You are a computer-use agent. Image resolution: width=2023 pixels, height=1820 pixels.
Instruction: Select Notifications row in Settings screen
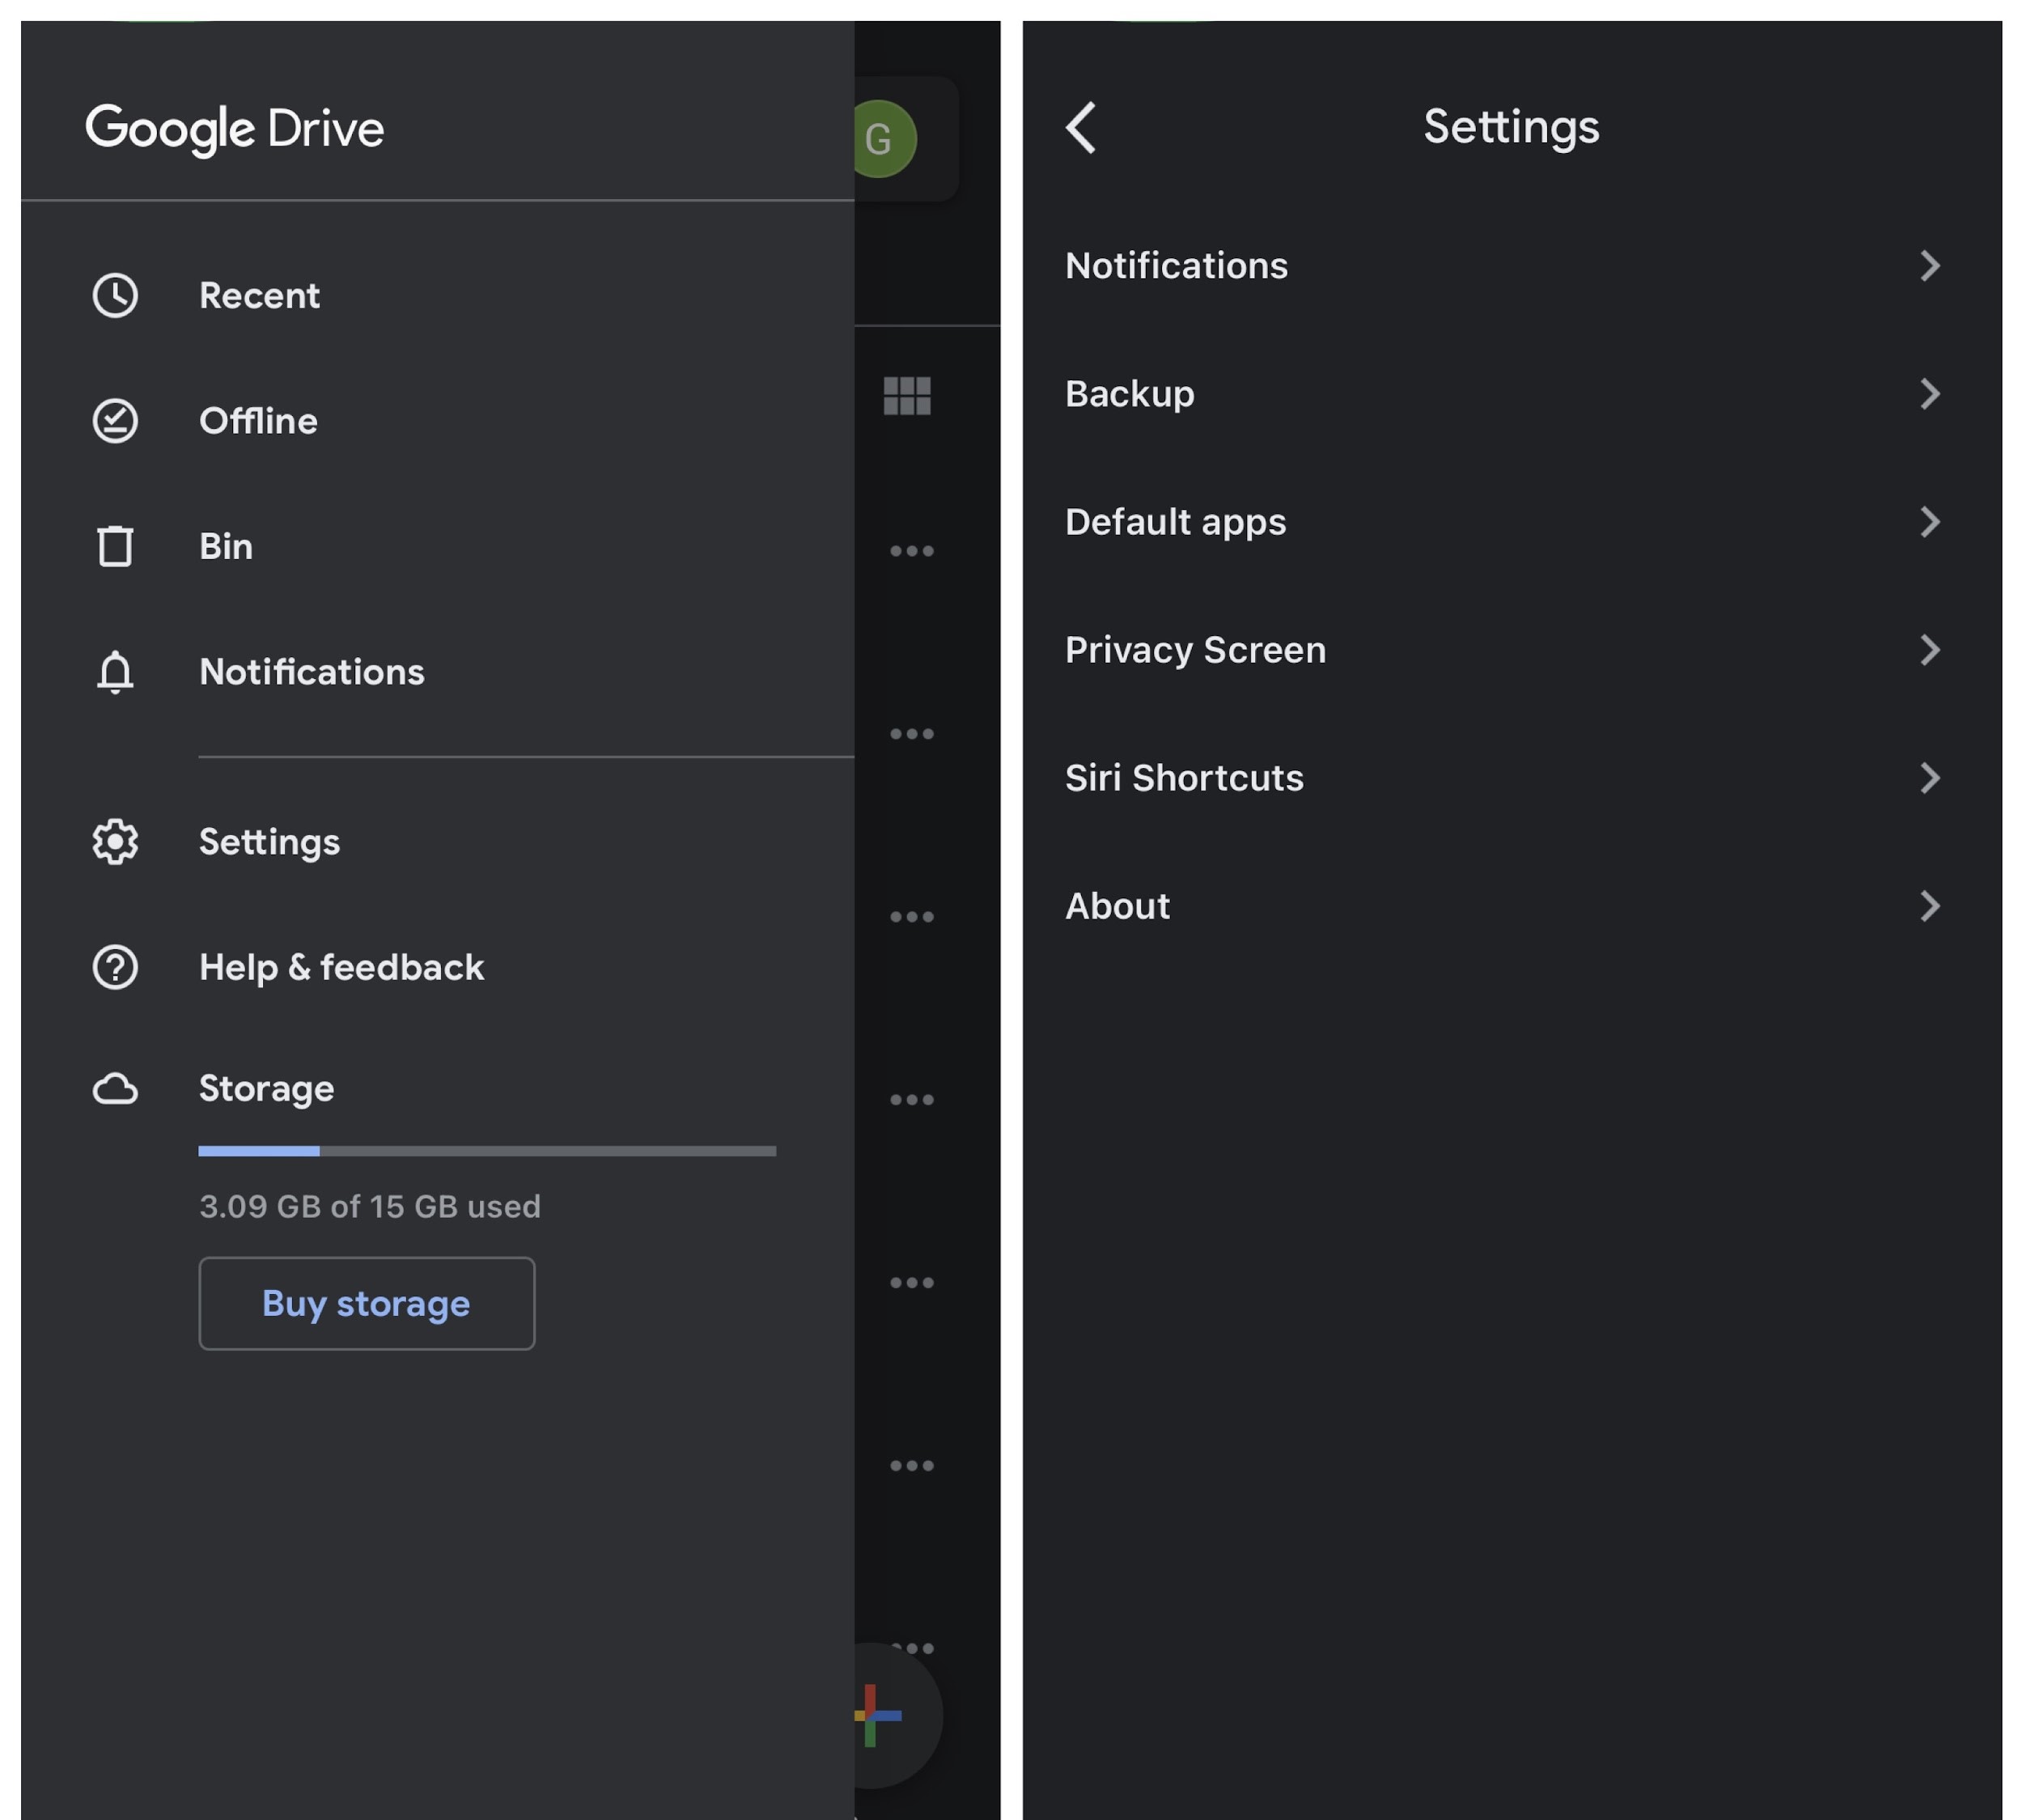pyautogui.click(x=1511, y=266)
